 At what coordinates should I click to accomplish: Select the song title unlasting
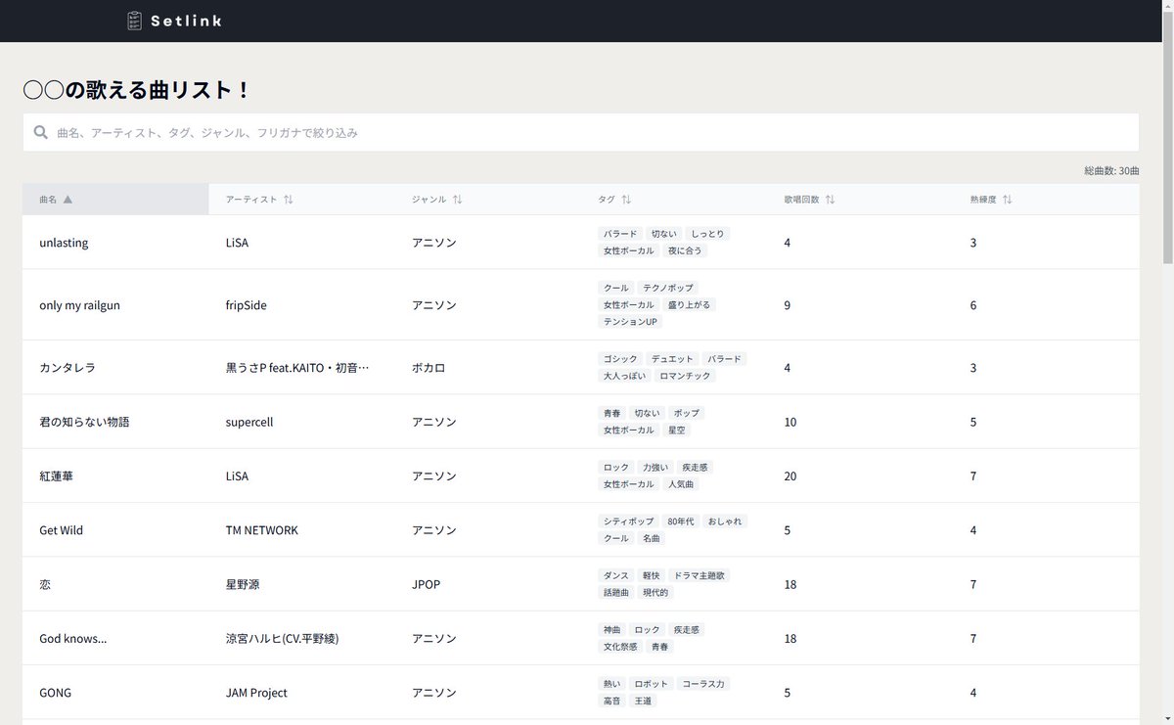point(64,243)
